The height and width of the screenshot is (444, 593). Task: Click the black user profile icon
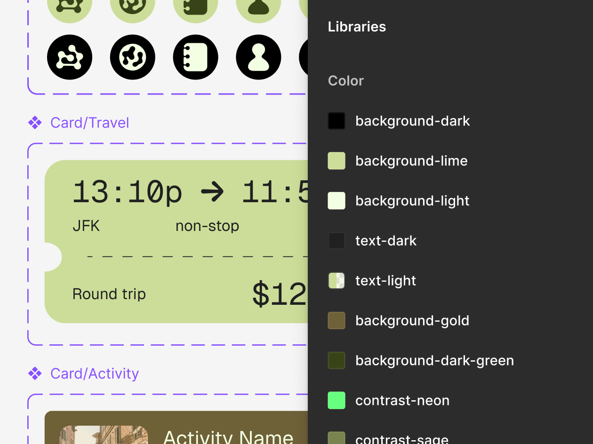click(258, 57)
